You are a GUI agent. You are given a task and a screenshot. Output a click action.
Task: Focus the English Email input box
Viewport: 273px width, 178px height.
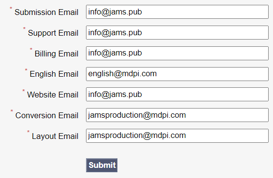coord(177,74)
